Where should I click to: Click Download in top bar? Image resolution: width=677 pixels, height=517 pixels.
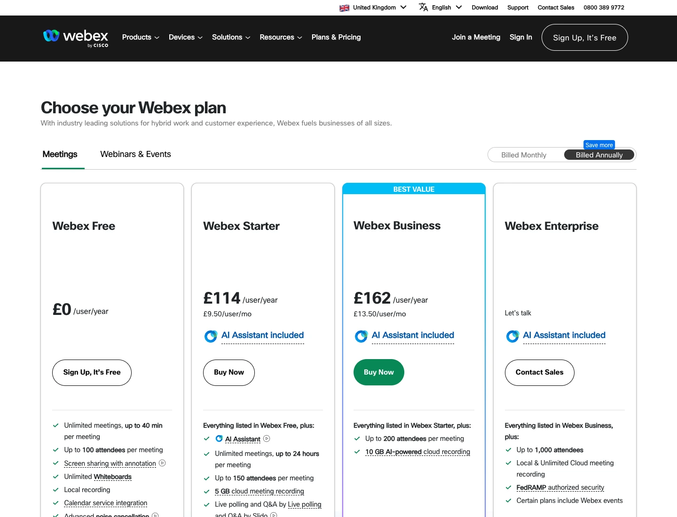point(485,8)
